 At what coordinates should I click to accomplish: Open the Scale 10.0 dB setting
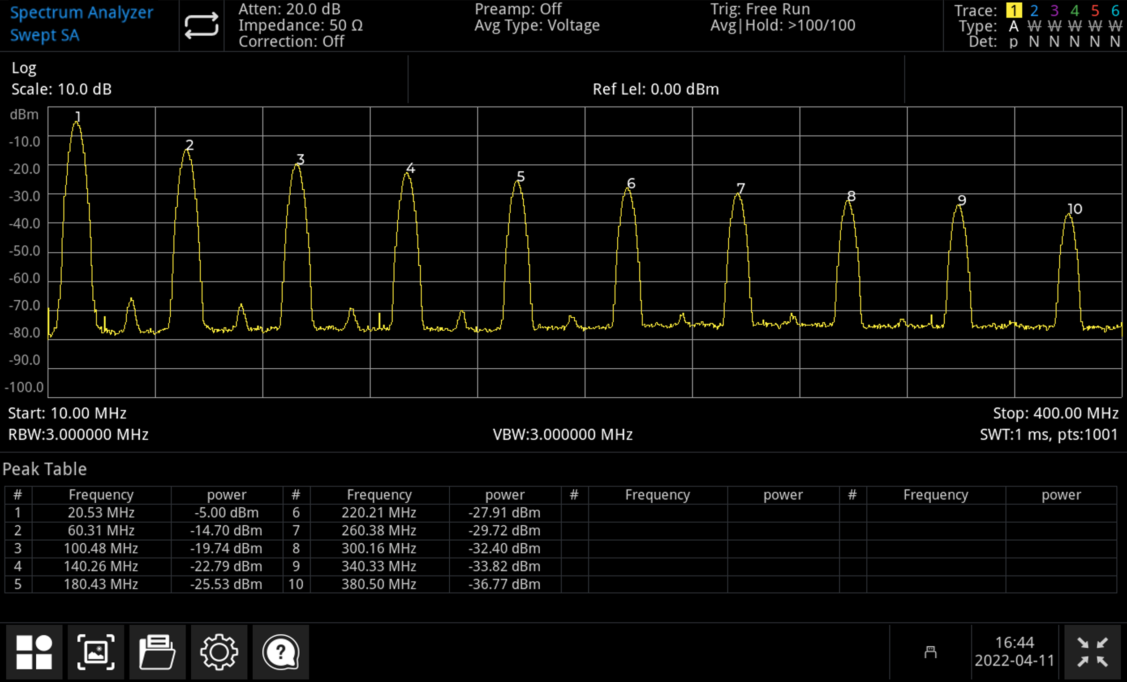[61, 89]
